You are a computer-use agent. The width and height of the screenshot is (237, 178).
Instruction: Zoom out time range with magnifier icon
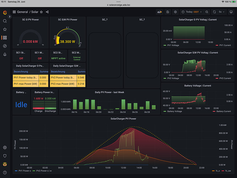pyautogui.click(x=207, y=12)
